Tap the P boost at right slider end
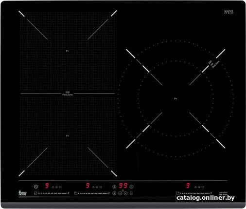The image size is (246, 209). point(211,193)
